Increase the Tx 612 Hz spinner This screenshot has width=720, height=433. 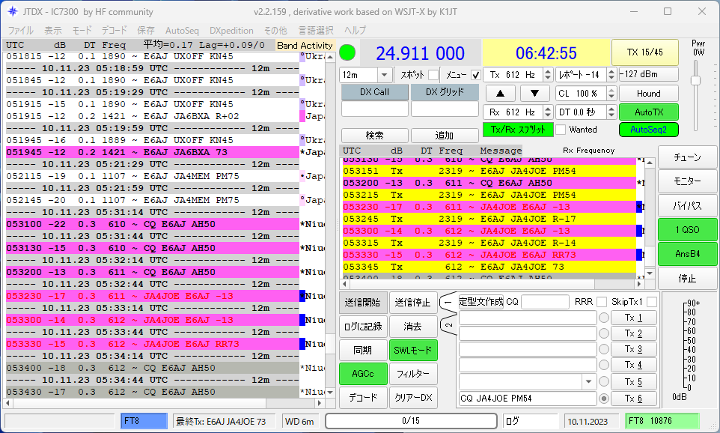(x=547, y=71)
